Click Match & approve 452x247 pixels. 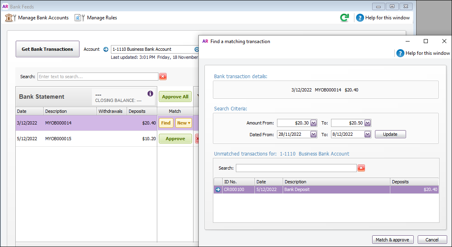392,240
